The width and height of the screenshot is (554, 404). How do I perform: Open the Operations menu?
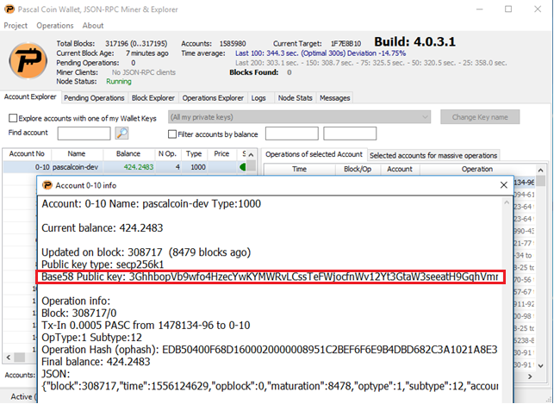(x=55, y=26)
